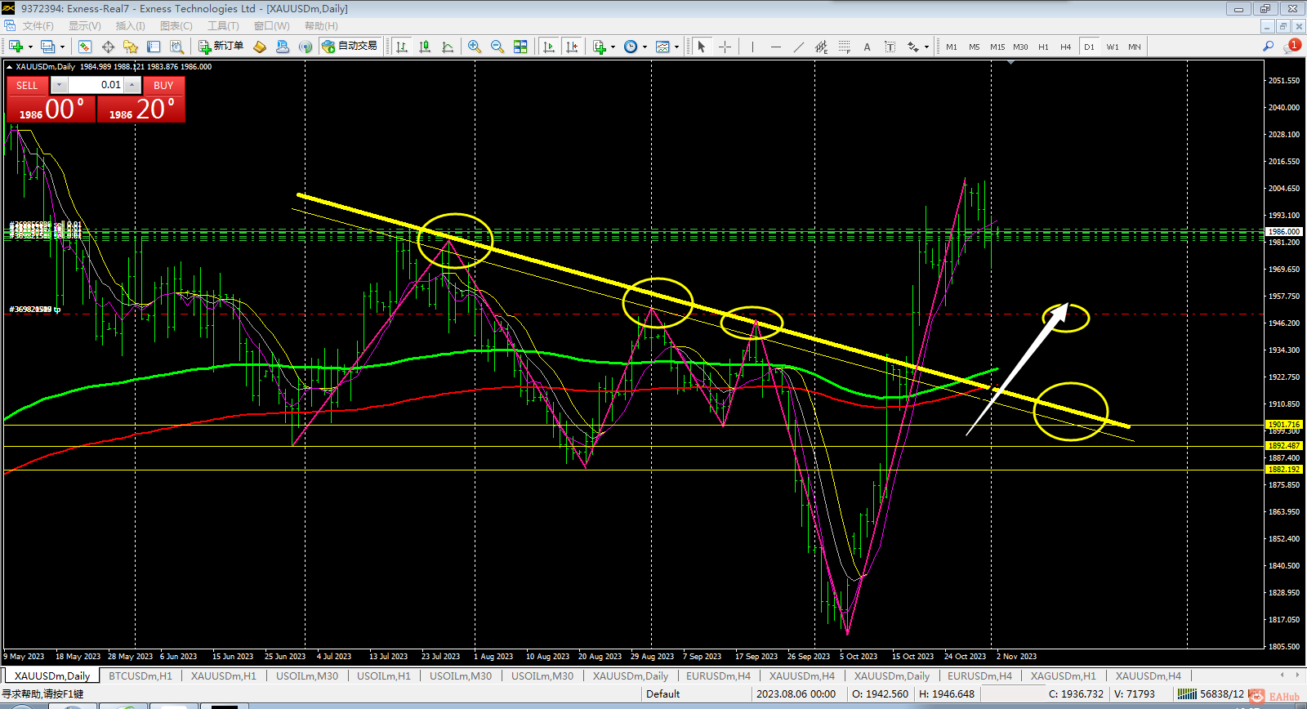Select the D1 daily timeframe

tap(1089, 47)
